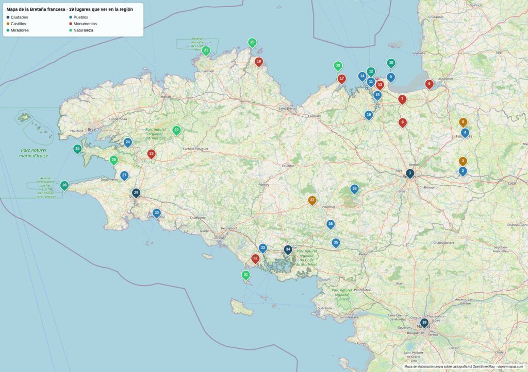528x372 pixels.
Task: Click the 'Carhaix-Plouguer' town label
Action: (195, 149)
